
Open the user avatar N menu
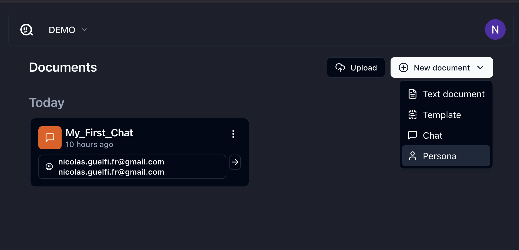[x=495, y=30]
